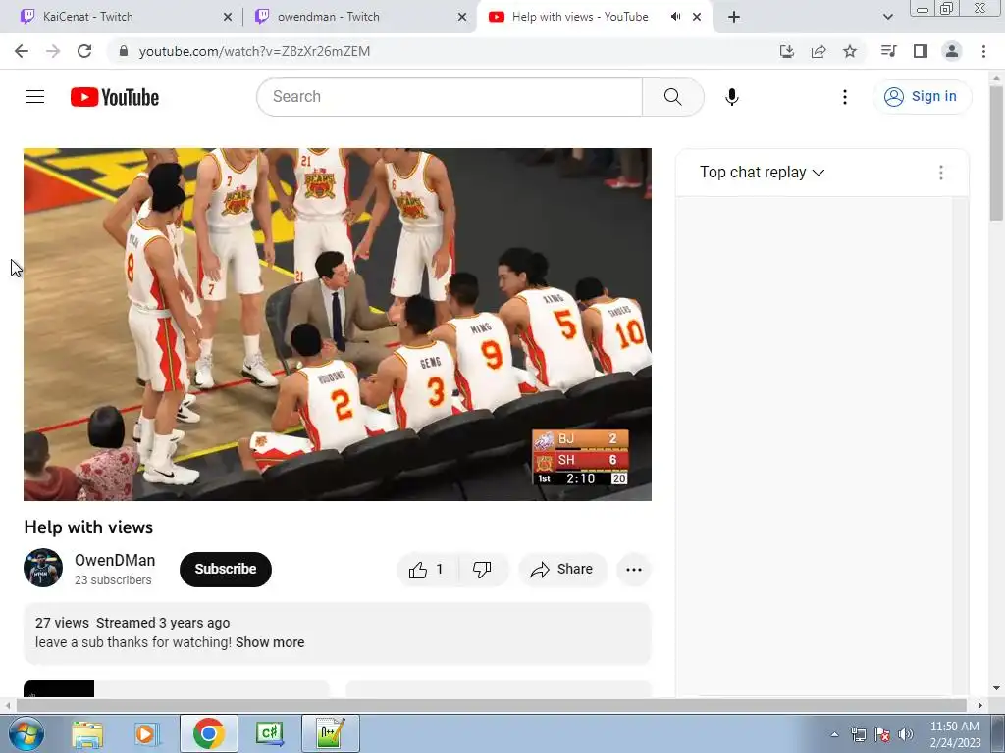
Task: Mute tab via speaker icon on YouTube tab
Action: click(x=675, y=17)
